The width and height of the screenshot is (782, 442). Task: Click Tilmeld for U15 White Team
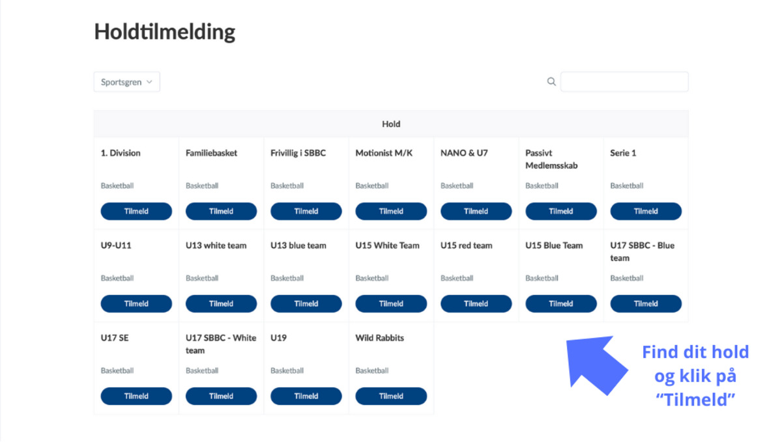391,303
